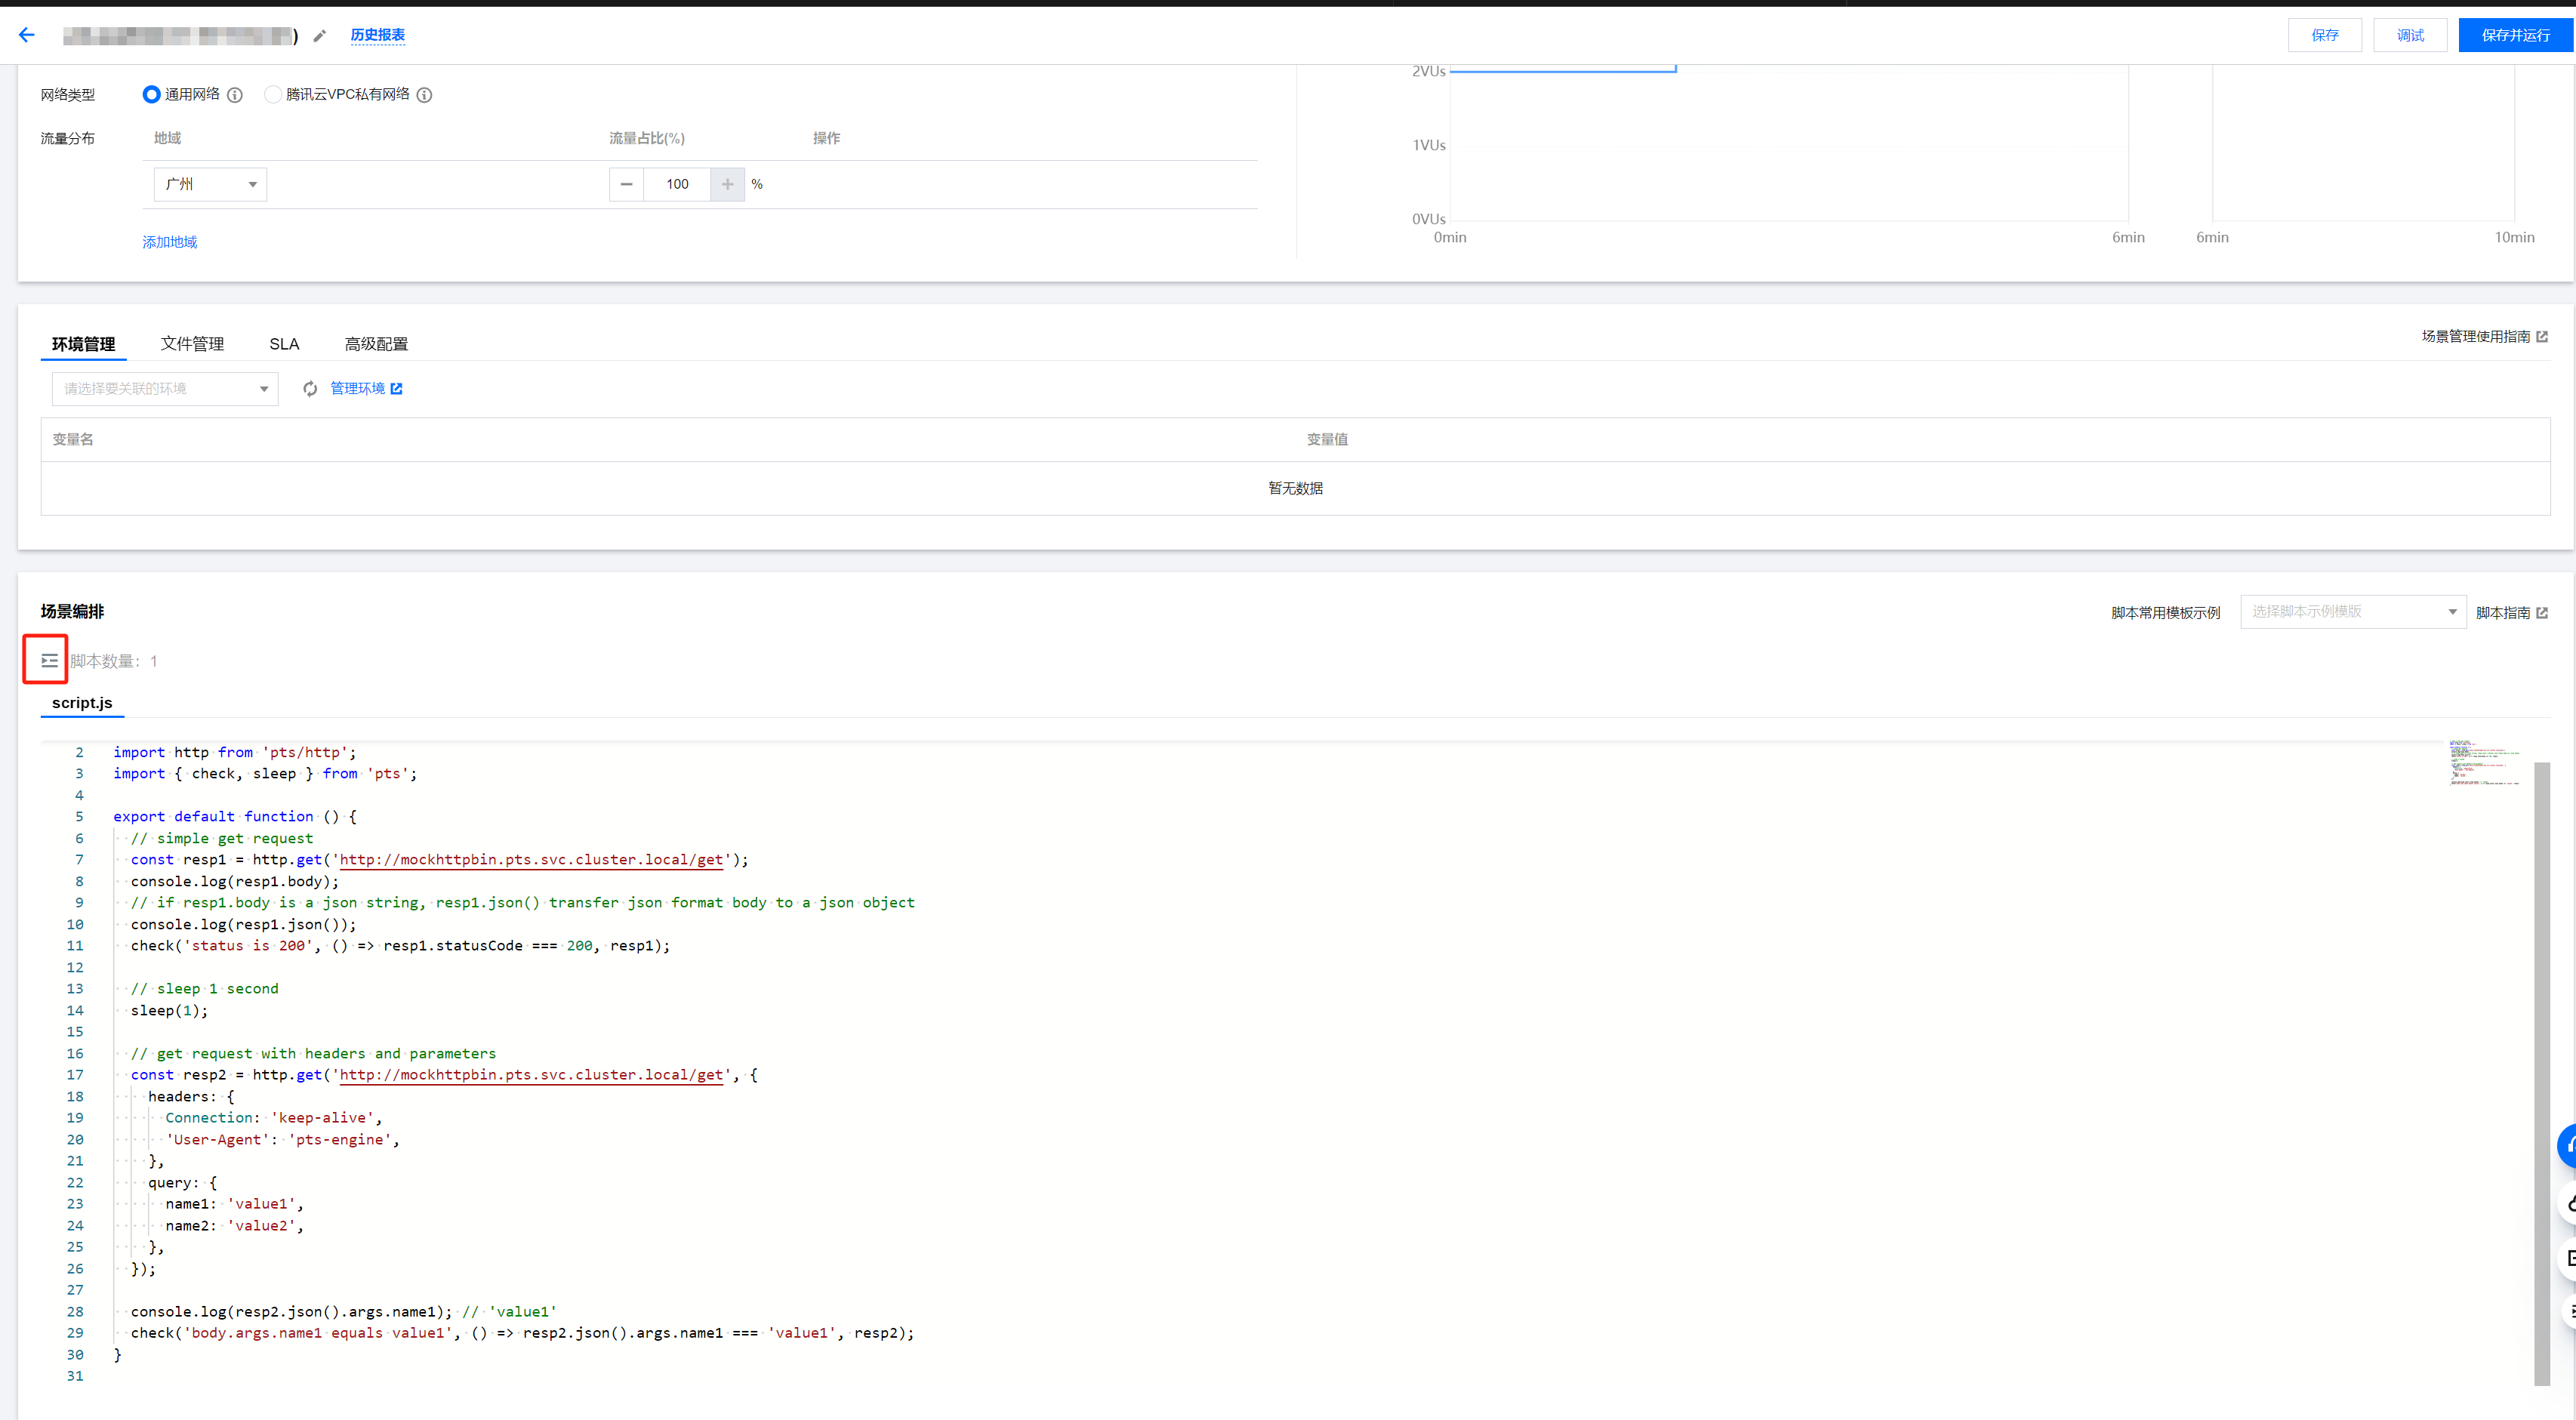Click info icon beside 腾讯云VPC私有网络
Screen dimensions: 2576x1420
tap(424, 95)
